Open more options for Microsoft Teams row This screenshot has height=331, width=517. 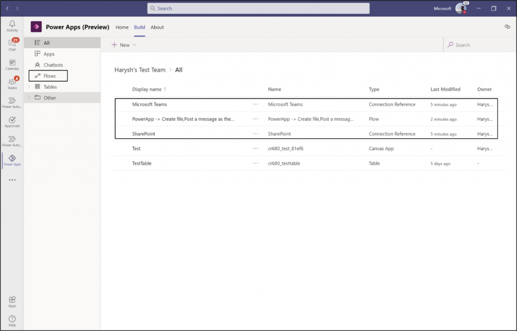tap(255, 104)
